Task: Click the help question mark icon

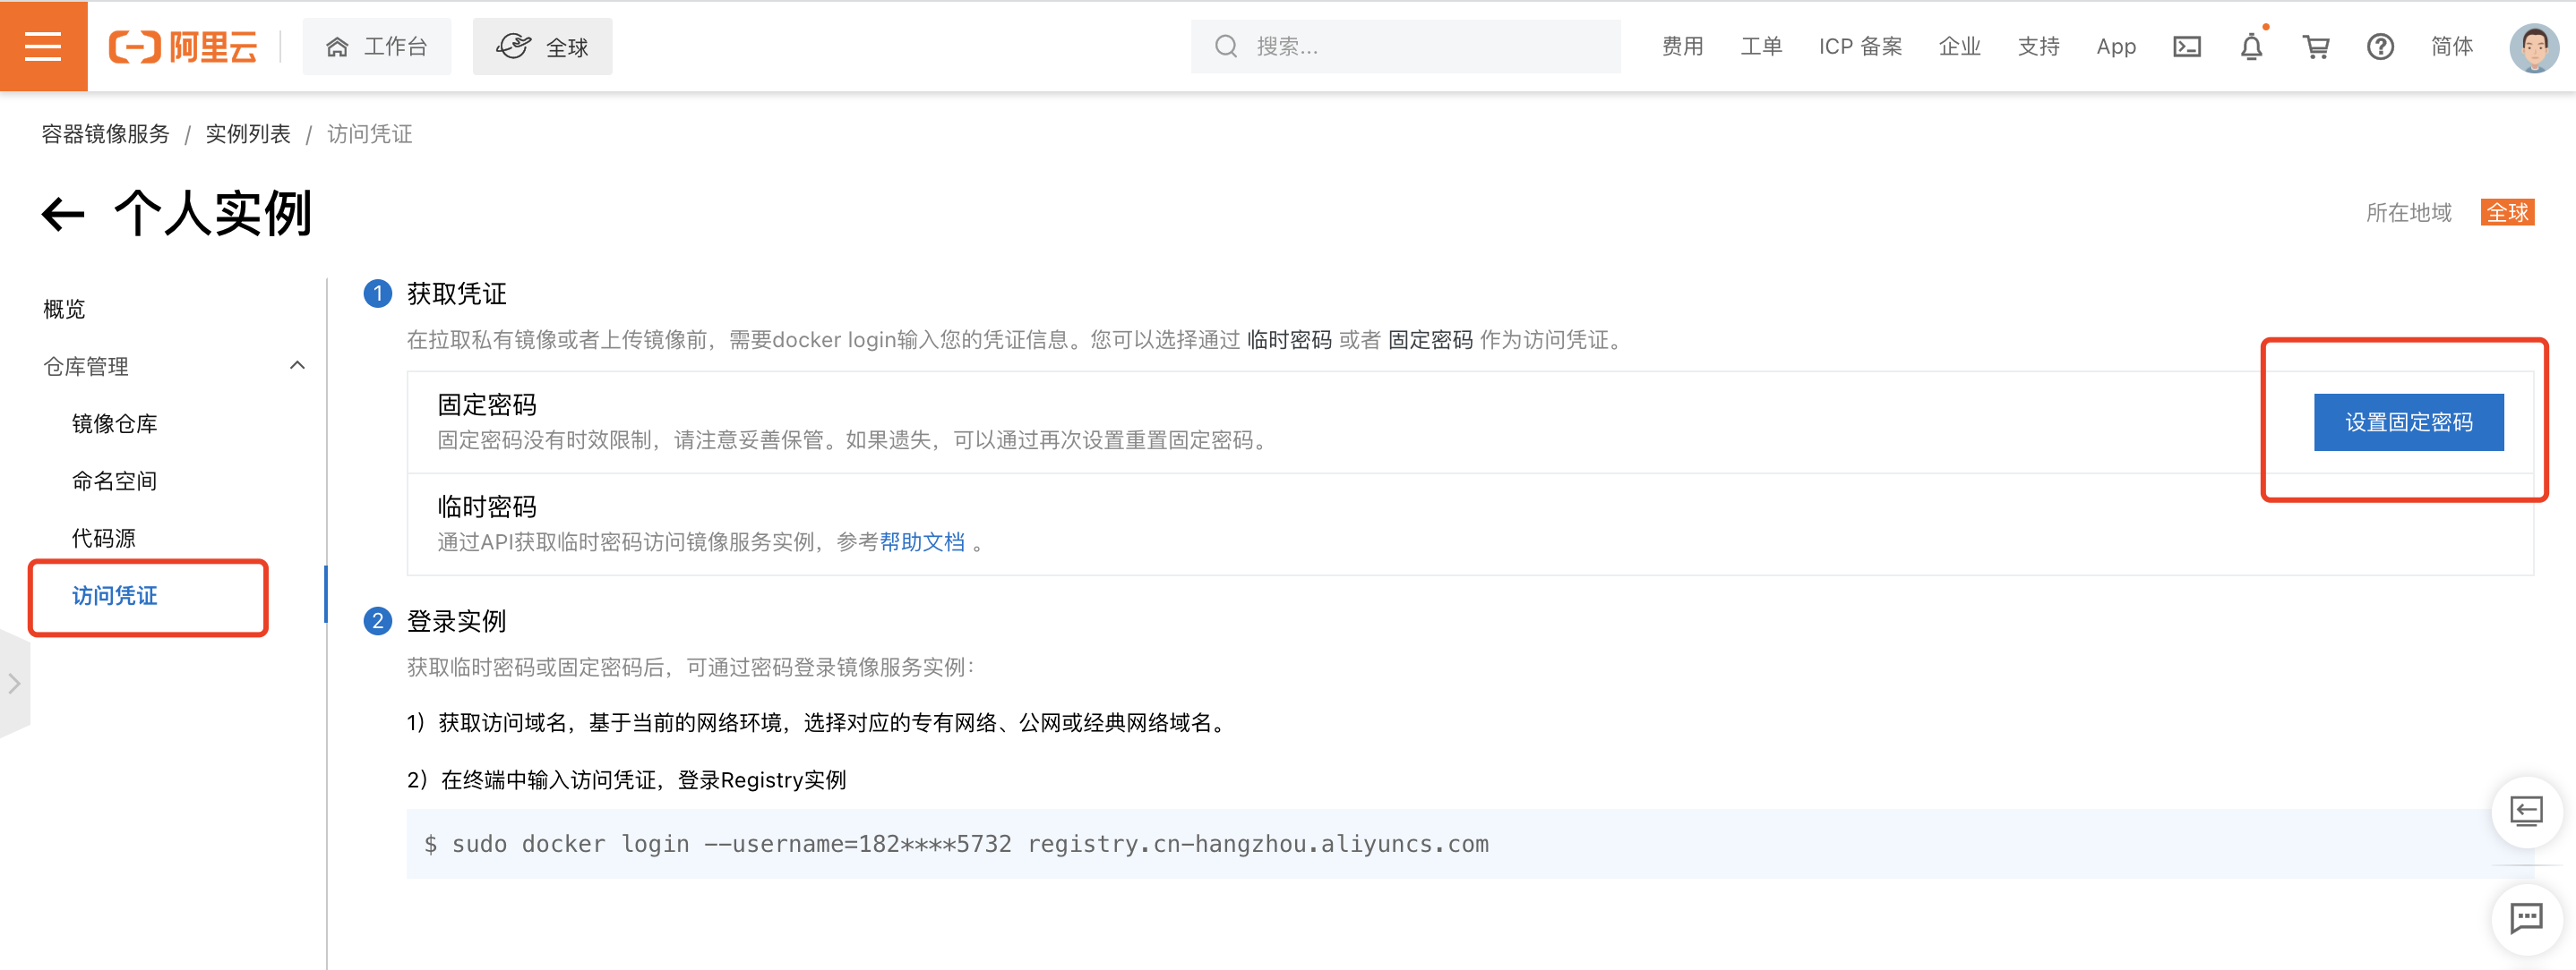Action: click(x=2379, y=47)
